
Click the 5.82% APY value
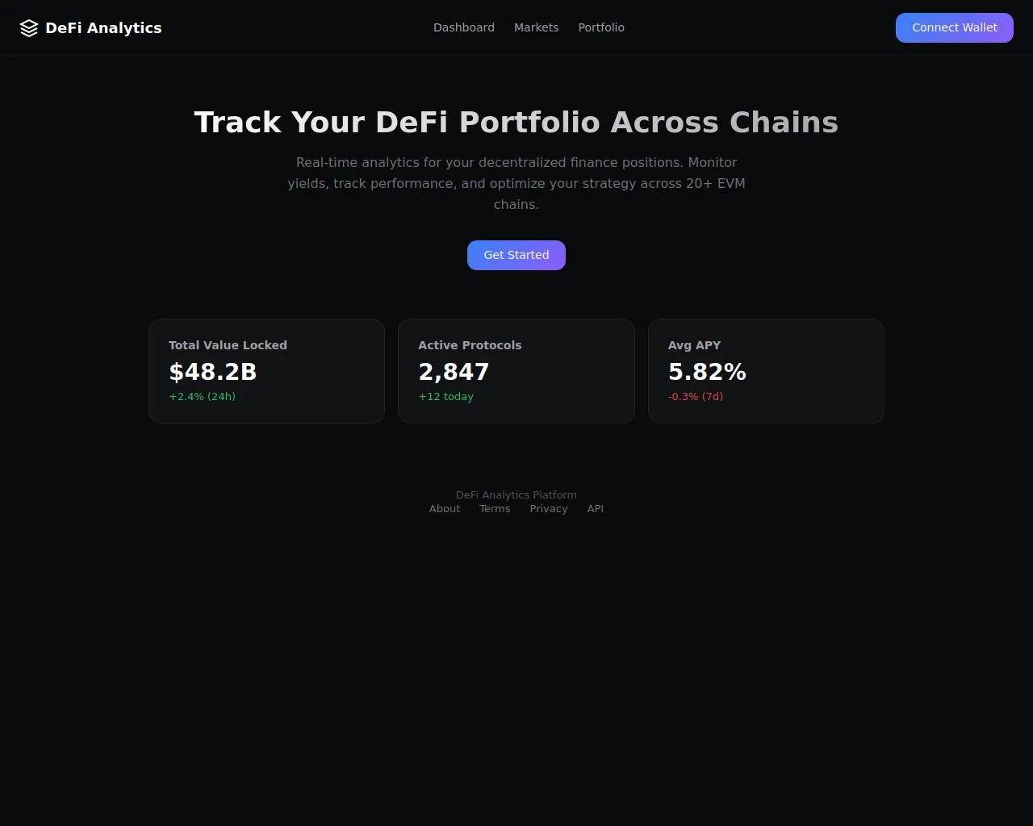click(708, 372)
